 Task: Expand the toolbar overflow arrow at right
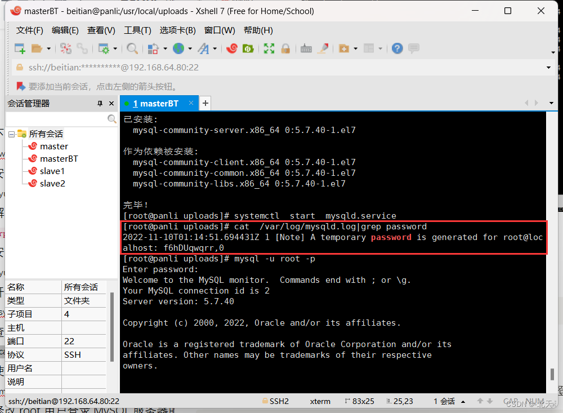(553, 52)
